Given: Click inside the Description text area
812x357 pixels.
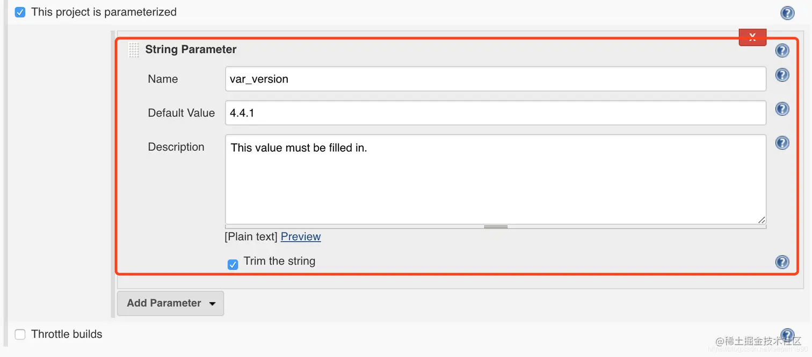Looking at the screenshot, I should point(495,179).
